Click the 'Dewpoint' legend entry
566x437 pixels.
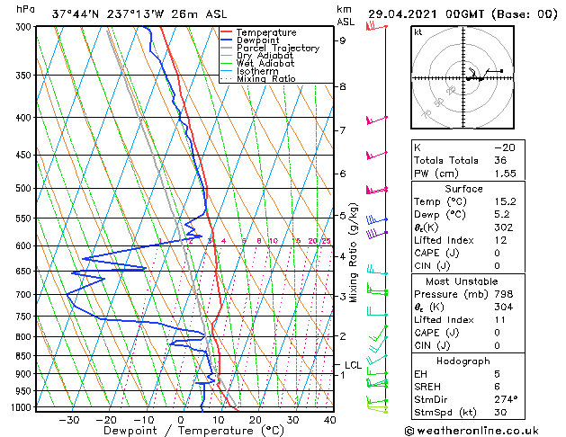tap(257, 40)
